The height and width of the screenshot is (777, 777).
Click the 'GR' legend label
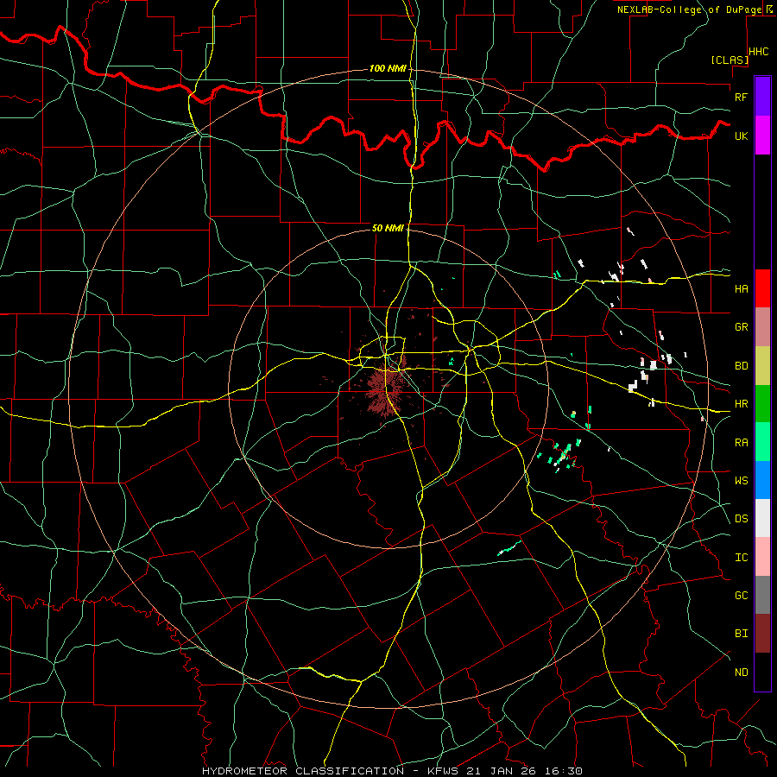[x=741, y=327]
